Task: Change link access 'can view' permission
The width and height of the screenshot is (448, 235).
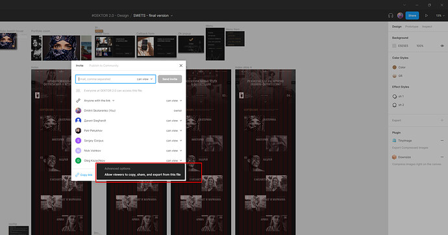Action: pos(174,101)
